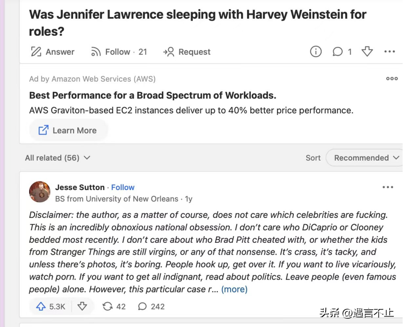Expand the All related (56) dropdown
The width and height of the screenshot is (403, 327).
(x=58, y=158)
